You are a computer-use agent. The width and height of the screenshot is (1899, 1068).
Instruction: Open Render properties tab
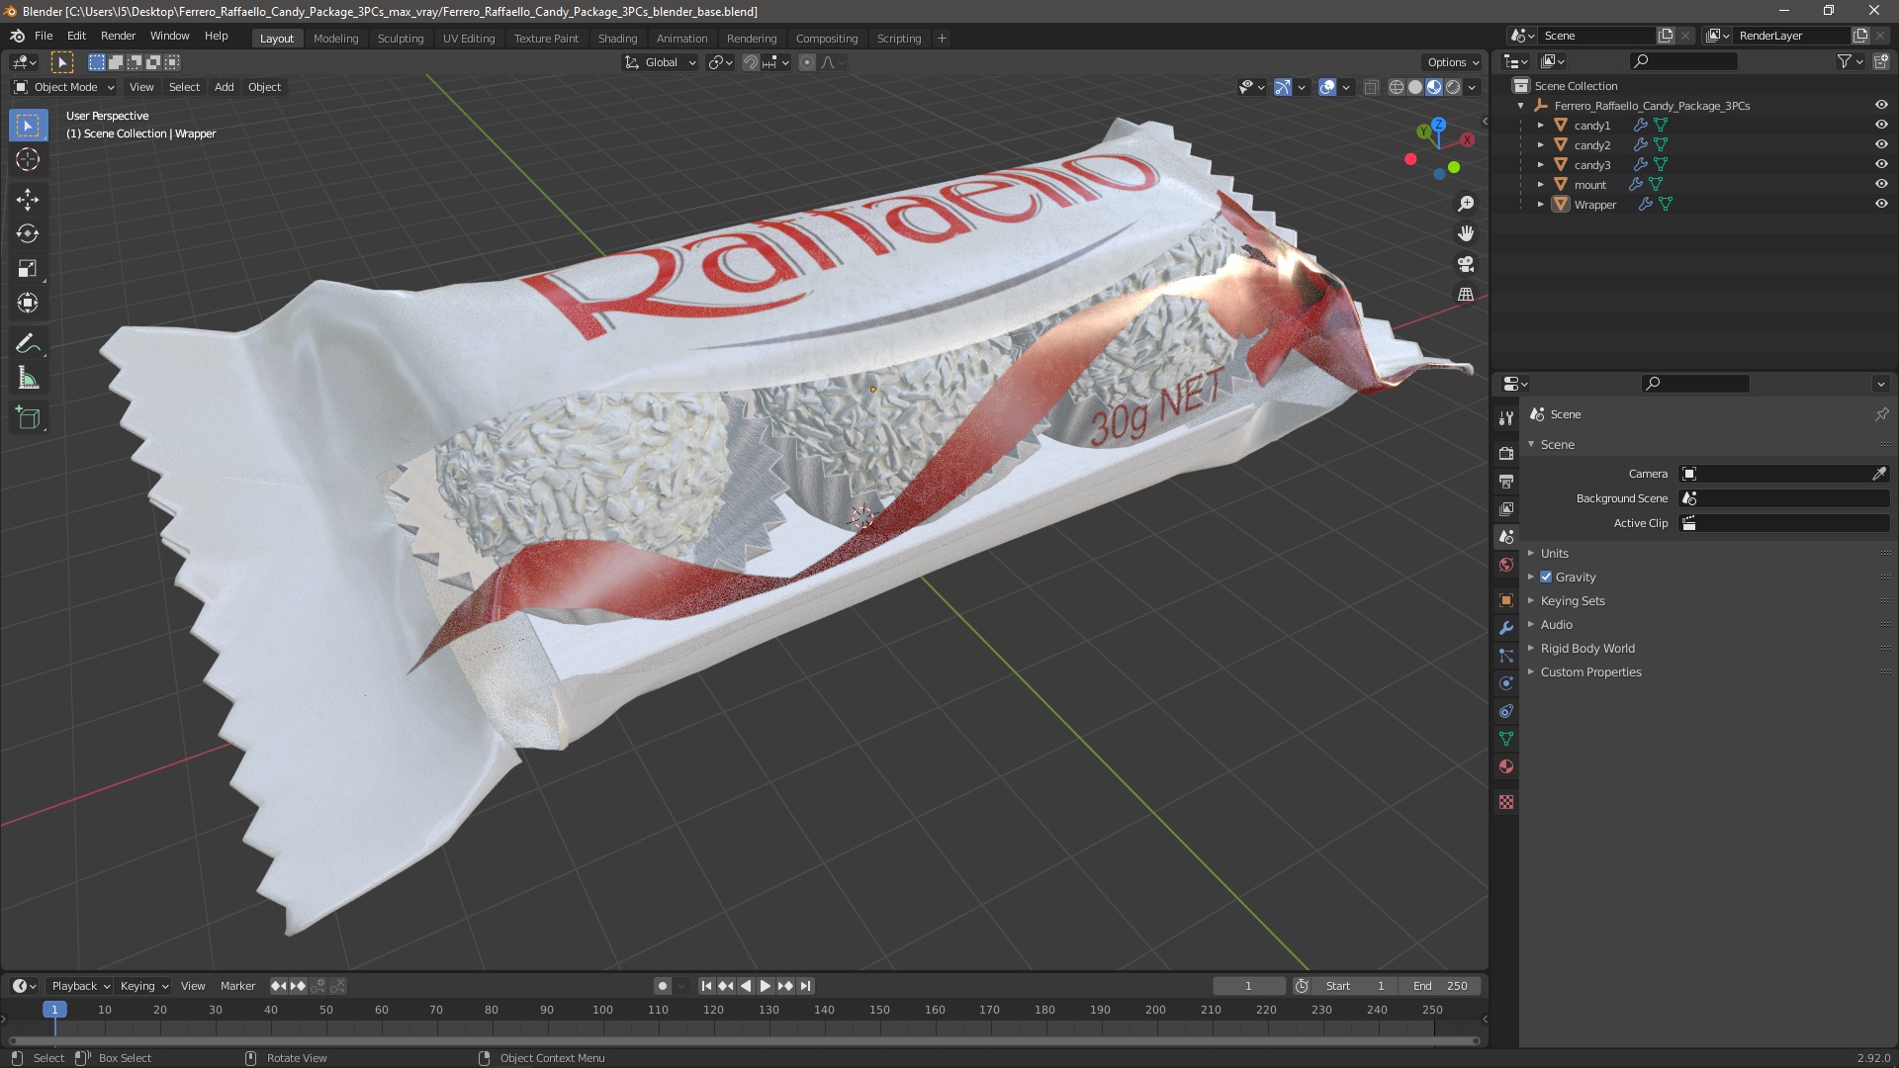coord(1506,454)
